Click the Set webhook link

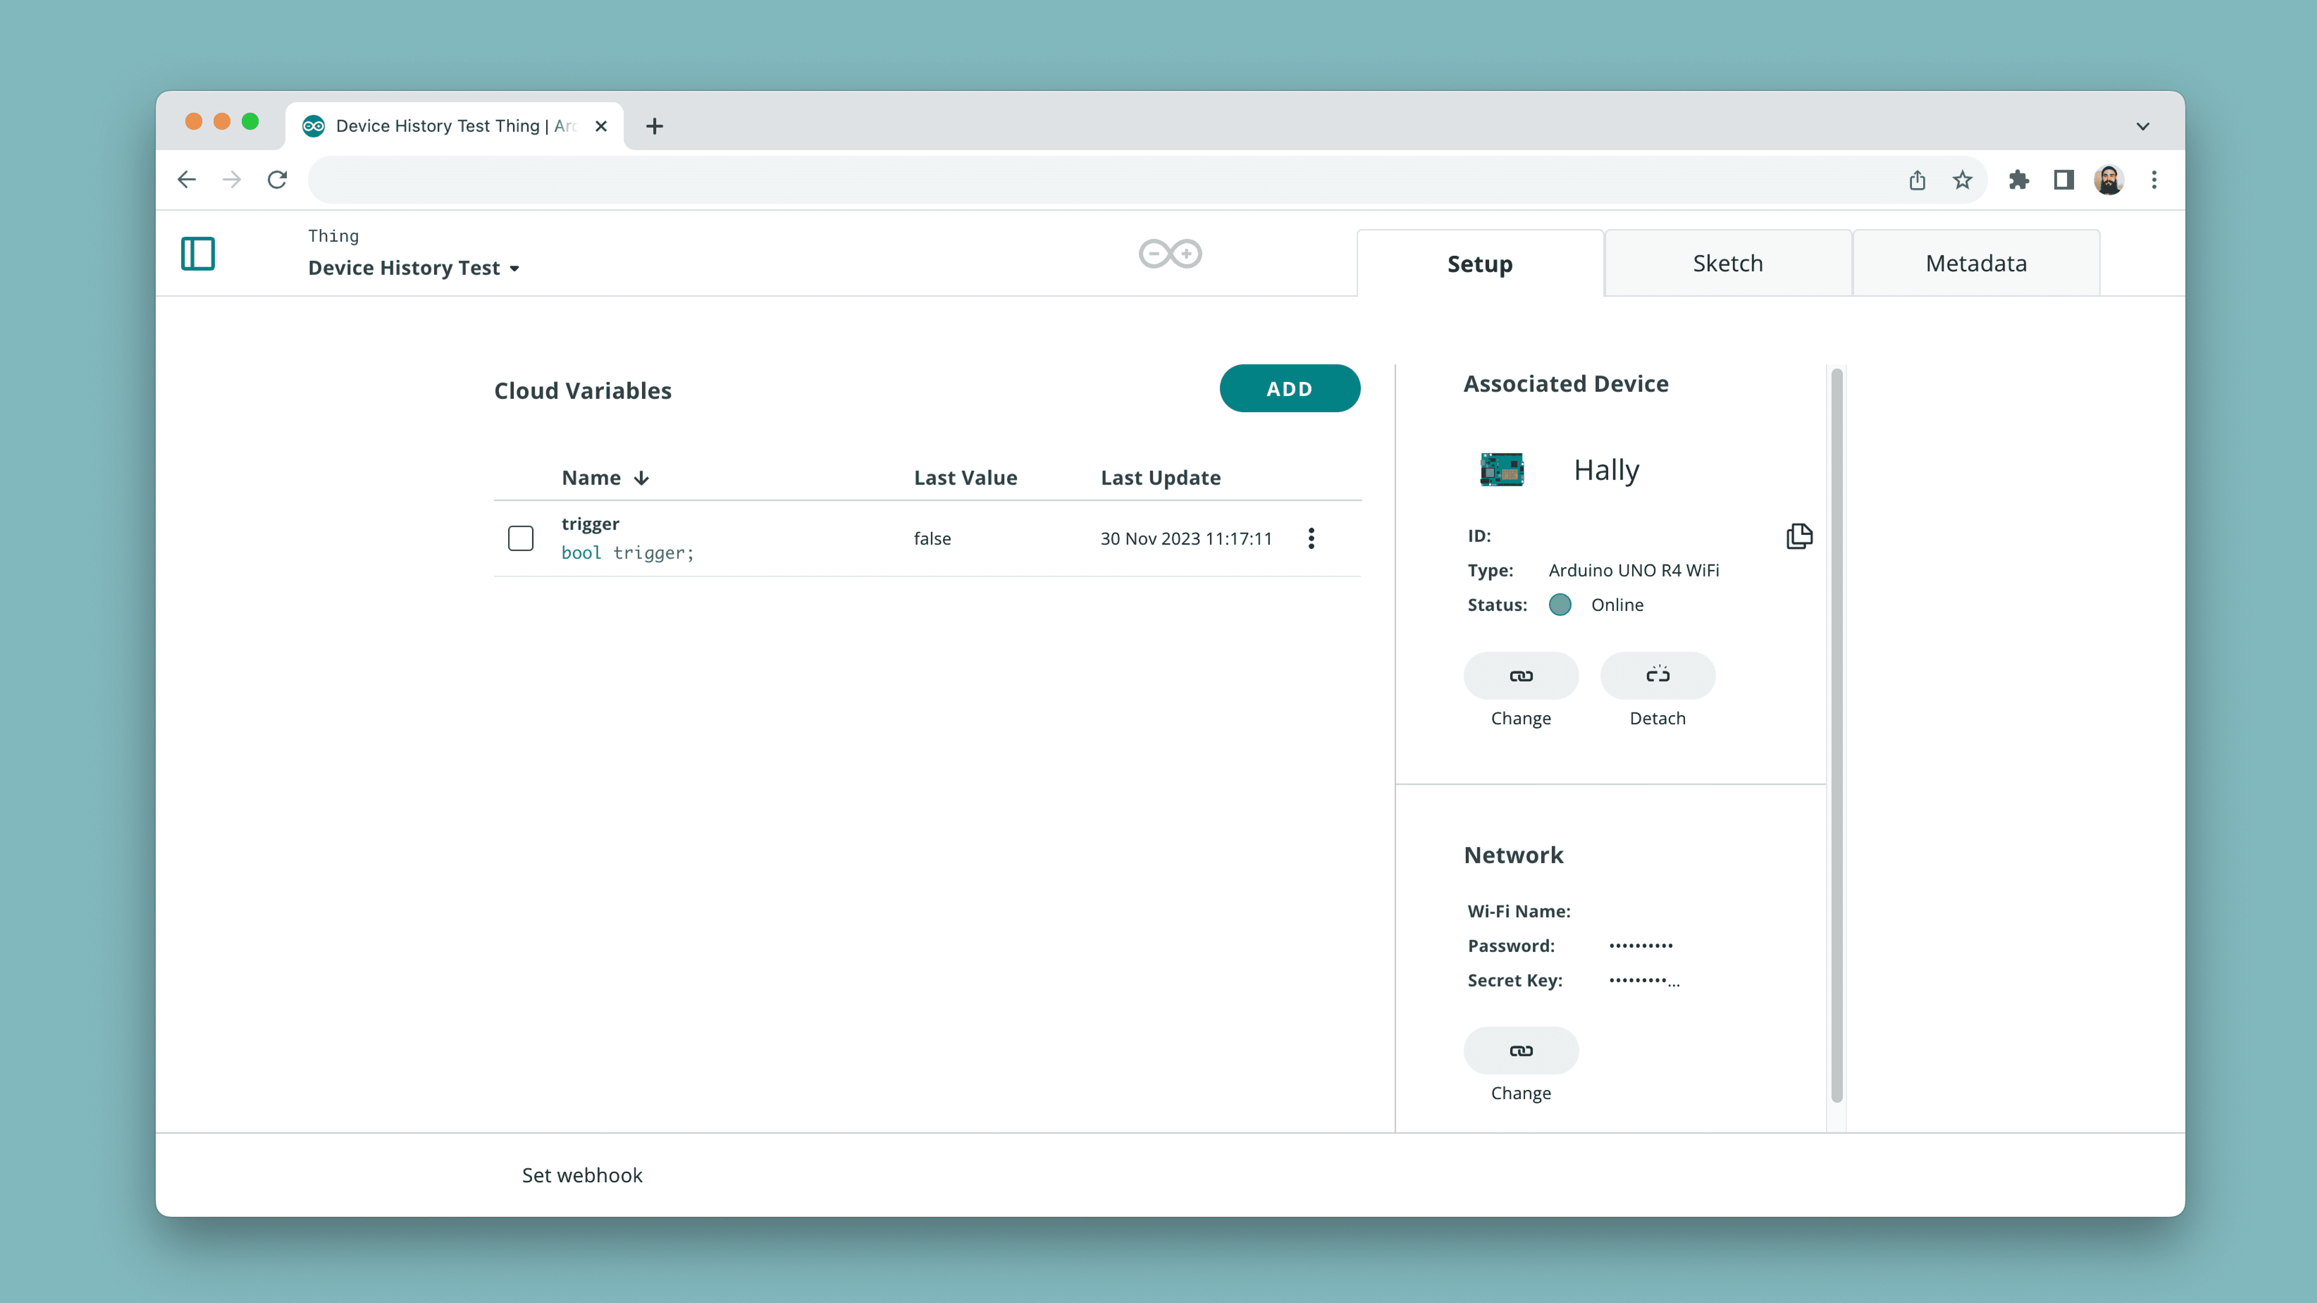point(582,1174)
